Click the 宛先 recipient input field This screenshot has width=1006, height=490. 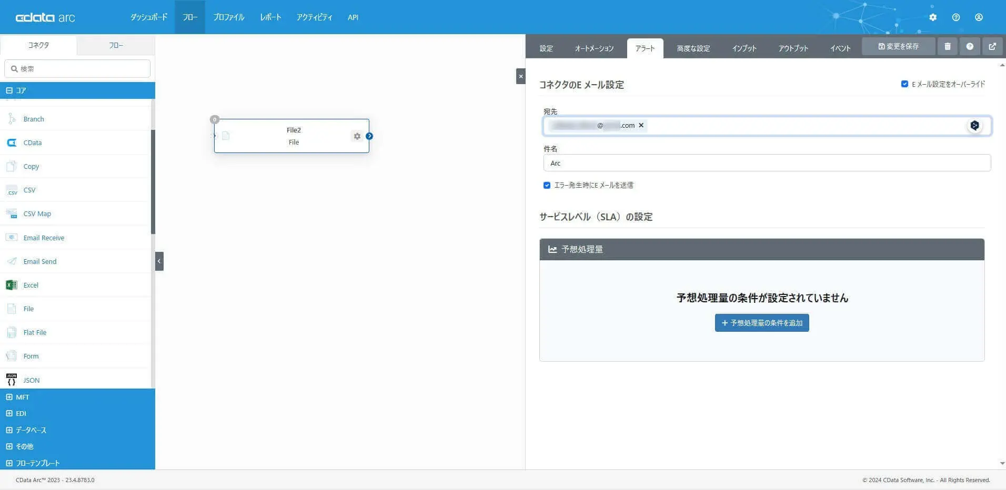[x=767, y=126]
